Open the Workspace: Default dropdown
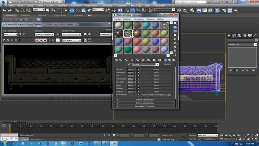Viewport: 259px width, 146px height. pyautogui.click(x=50, y=2)
